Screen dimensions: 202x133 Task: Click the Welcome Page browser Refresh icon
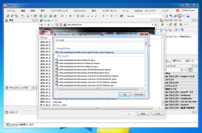tap(61, 25)
